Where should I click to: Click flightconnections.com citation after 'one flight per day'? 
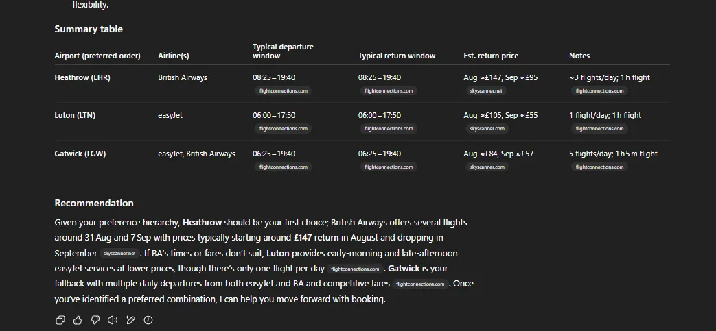pos(355,269)
